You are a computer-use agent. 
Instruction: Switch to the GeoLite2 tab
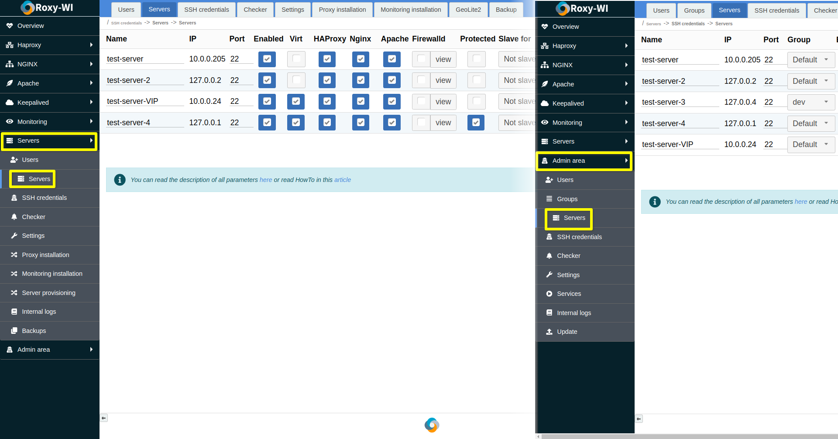(x=468, y=10)
